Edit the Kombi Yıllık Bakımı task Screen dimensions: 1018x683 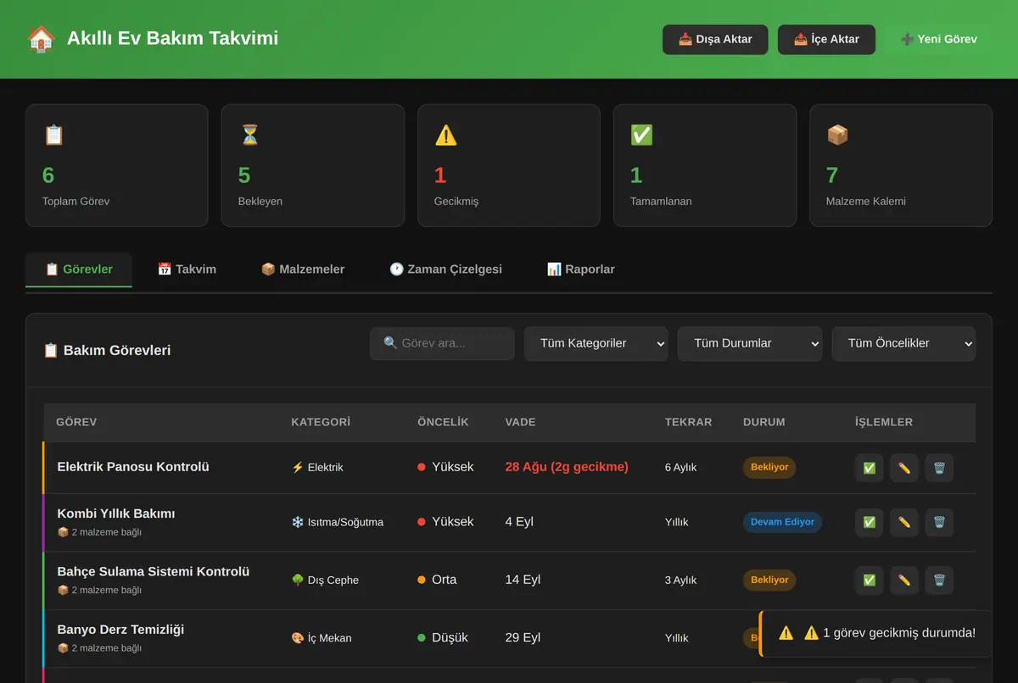(x=904, y=522)
